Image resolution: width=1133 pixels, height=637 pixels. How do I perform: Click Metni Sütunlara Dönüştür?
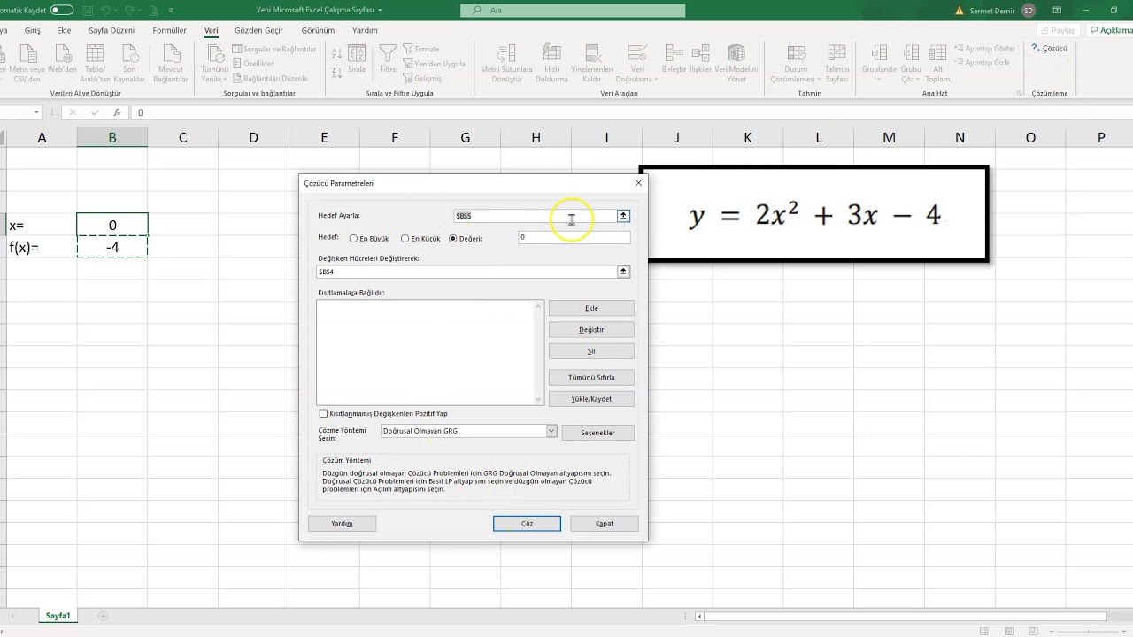click(506, 64)
